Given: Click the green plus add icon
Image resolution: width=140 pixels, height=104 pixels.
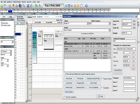Looking at the screenshot, I should tap(2, 6).
